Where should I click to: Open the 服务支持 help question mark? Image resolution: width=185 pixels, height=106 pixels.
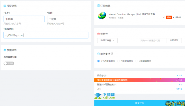point(112,54)
